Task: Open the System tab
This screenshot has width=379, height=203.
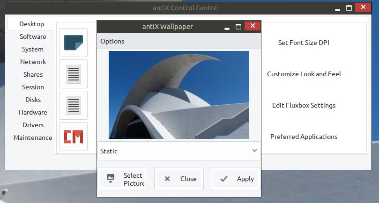Action: tap(33, 49)
